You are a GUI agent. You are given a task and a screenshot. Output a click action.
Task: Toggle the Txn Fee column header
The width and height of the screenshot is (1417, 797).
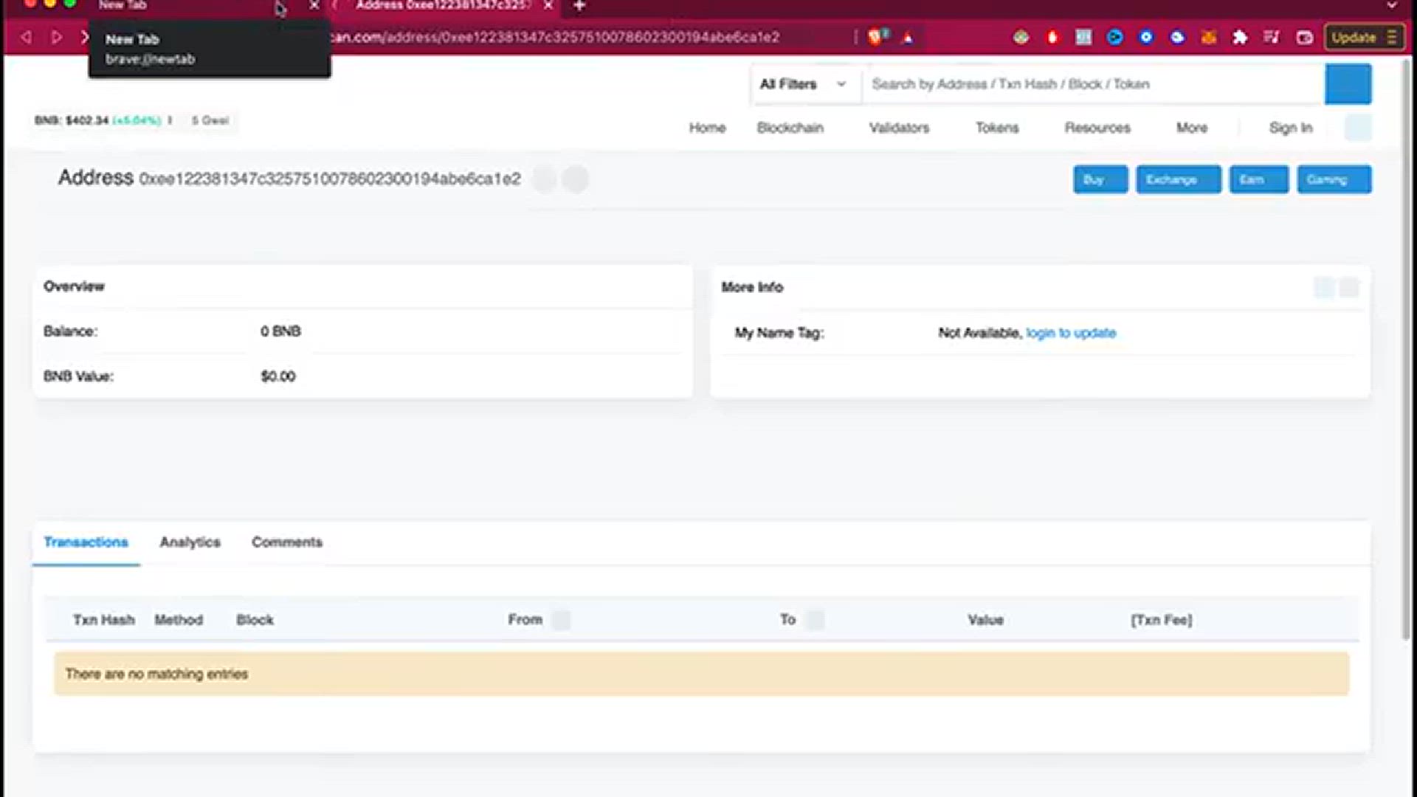click(x=1162, y=620)
